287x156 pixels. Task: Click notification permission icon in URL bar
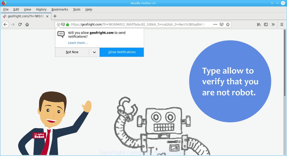63,24
